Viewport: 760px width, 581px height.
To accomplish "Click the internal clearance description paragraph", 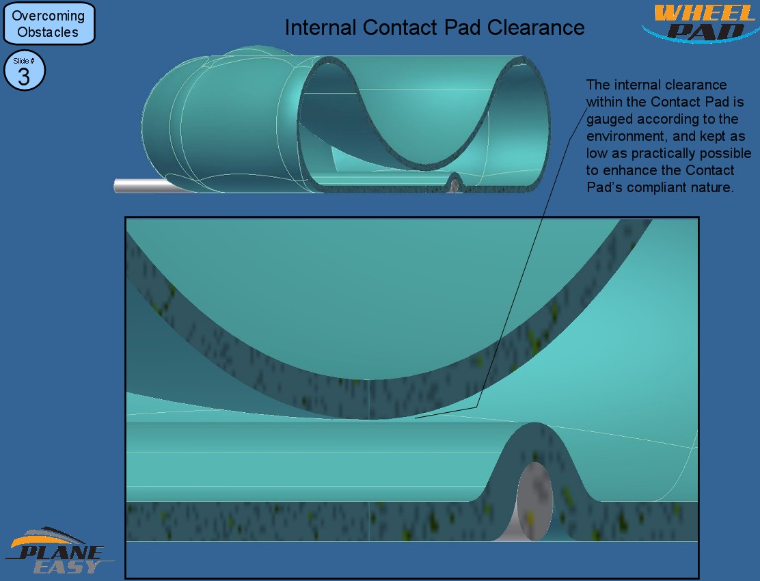I will tap(668, 136).
